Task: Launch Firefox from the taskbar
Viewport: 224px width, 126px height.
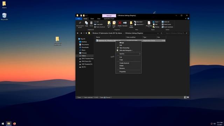Action: coord(14,124)
